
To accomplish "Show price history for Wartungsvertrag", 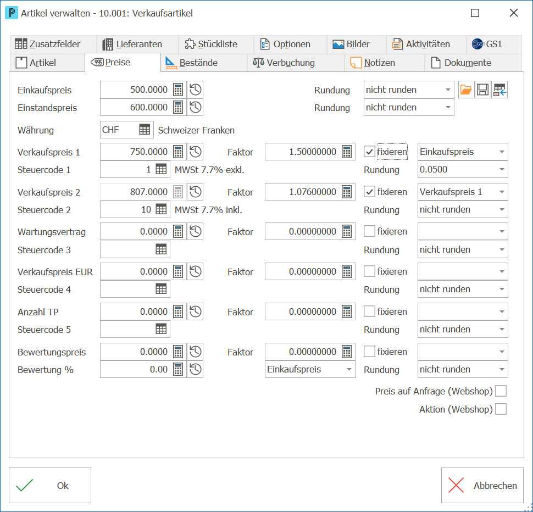I will pos(196,231).
